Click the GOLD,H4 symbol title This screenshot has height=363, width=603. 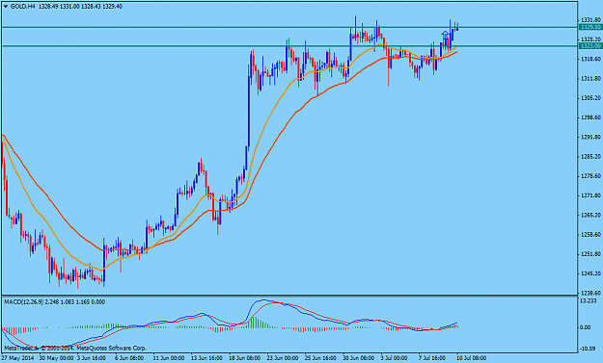[x=23, y=7]
